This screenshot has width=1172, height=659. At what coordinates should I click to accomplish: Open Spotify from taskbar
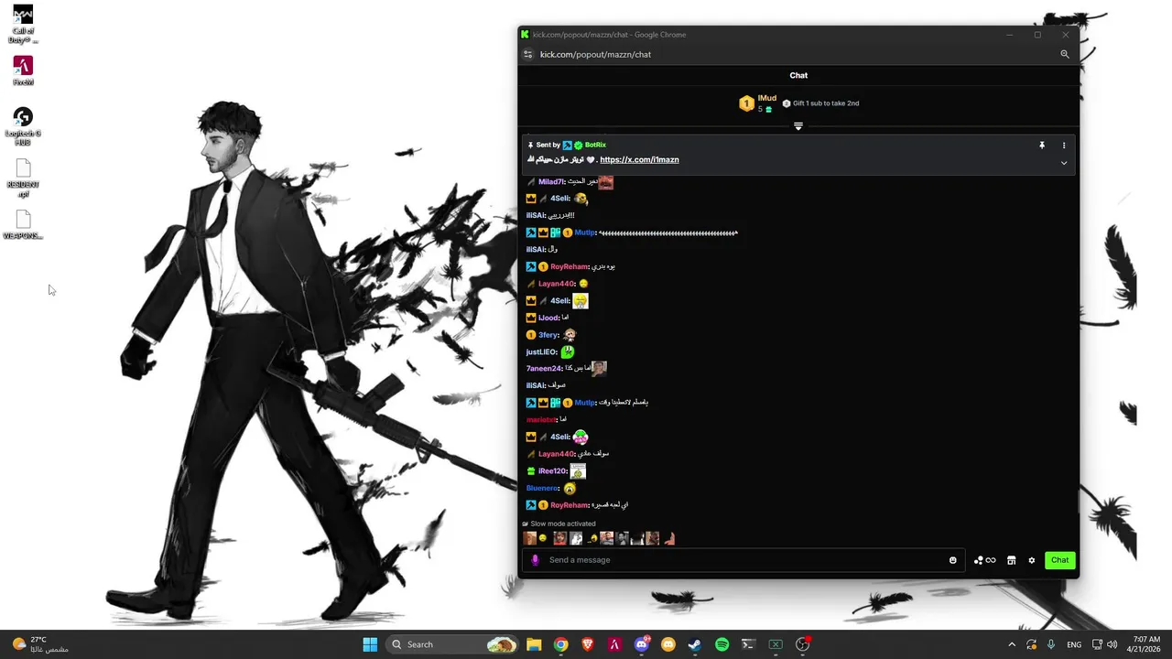pos(722,644)
